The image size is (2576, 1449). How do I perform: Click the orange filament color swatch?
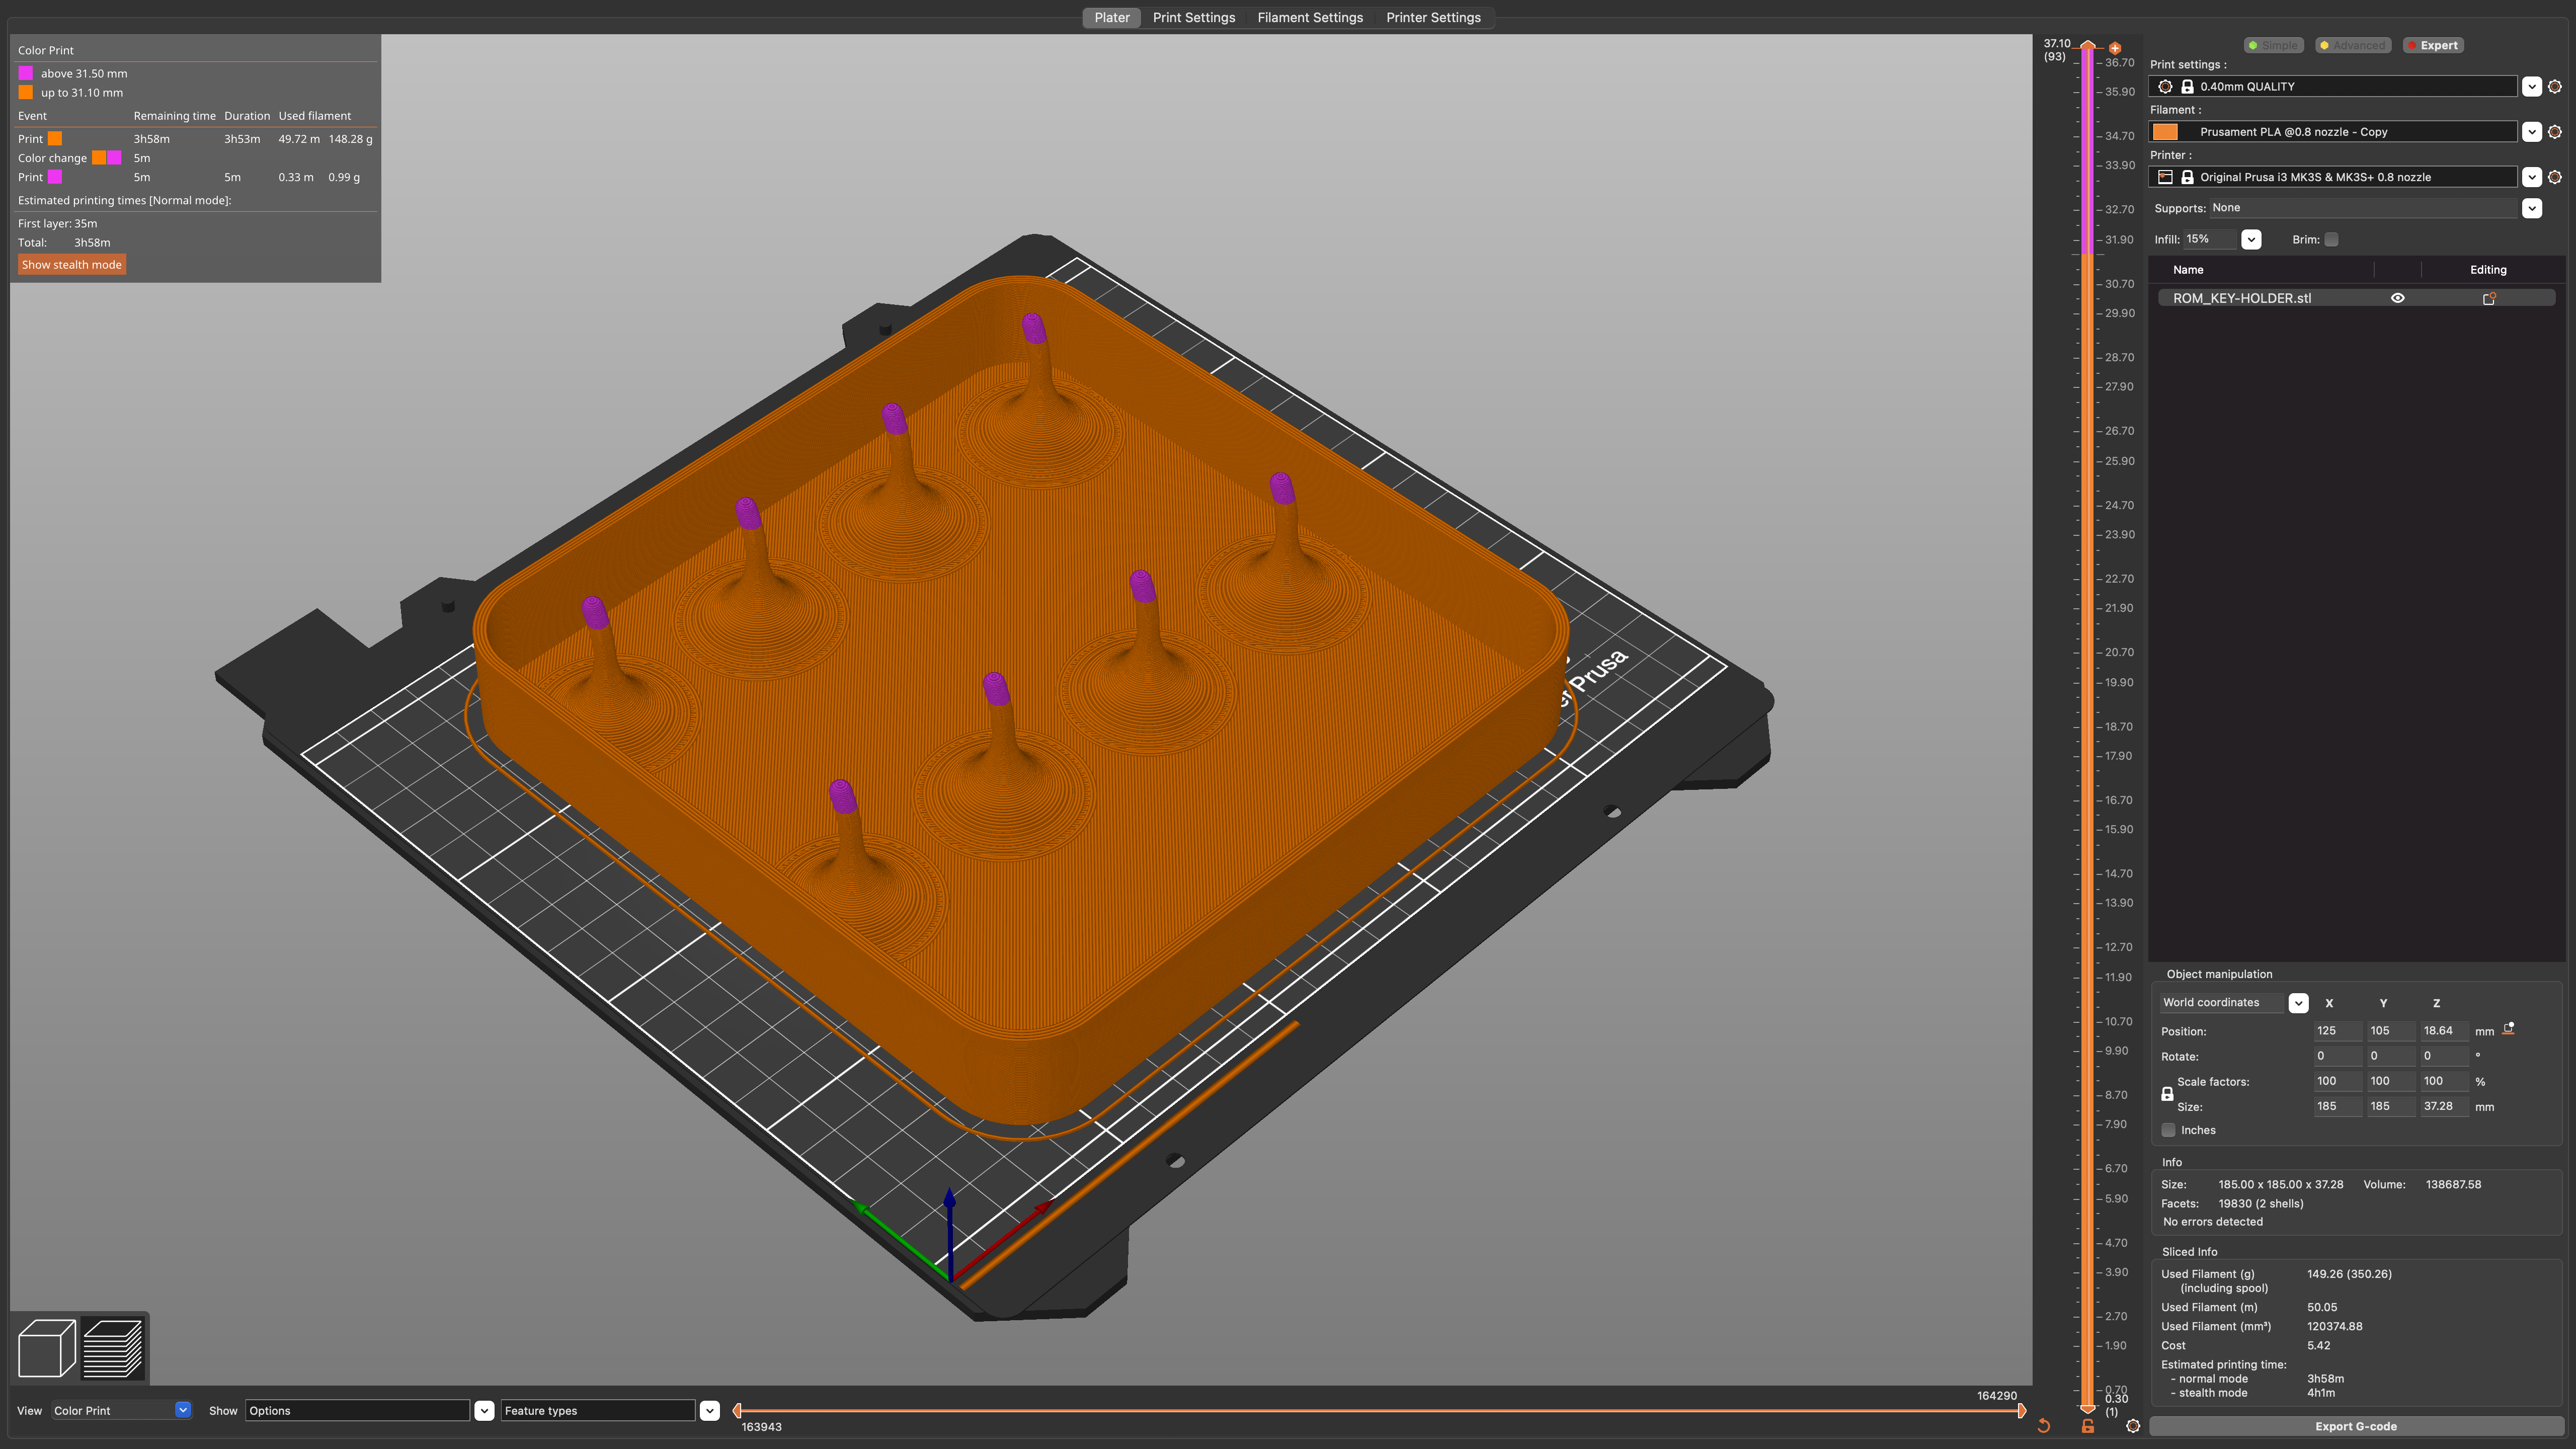click(2165, 132)
